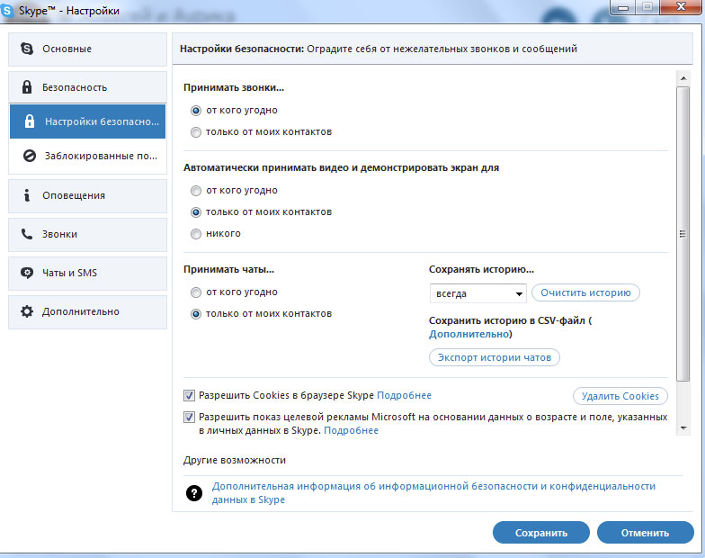
Task: Select 'никого' for automatic video
Action: pos(196,234)
